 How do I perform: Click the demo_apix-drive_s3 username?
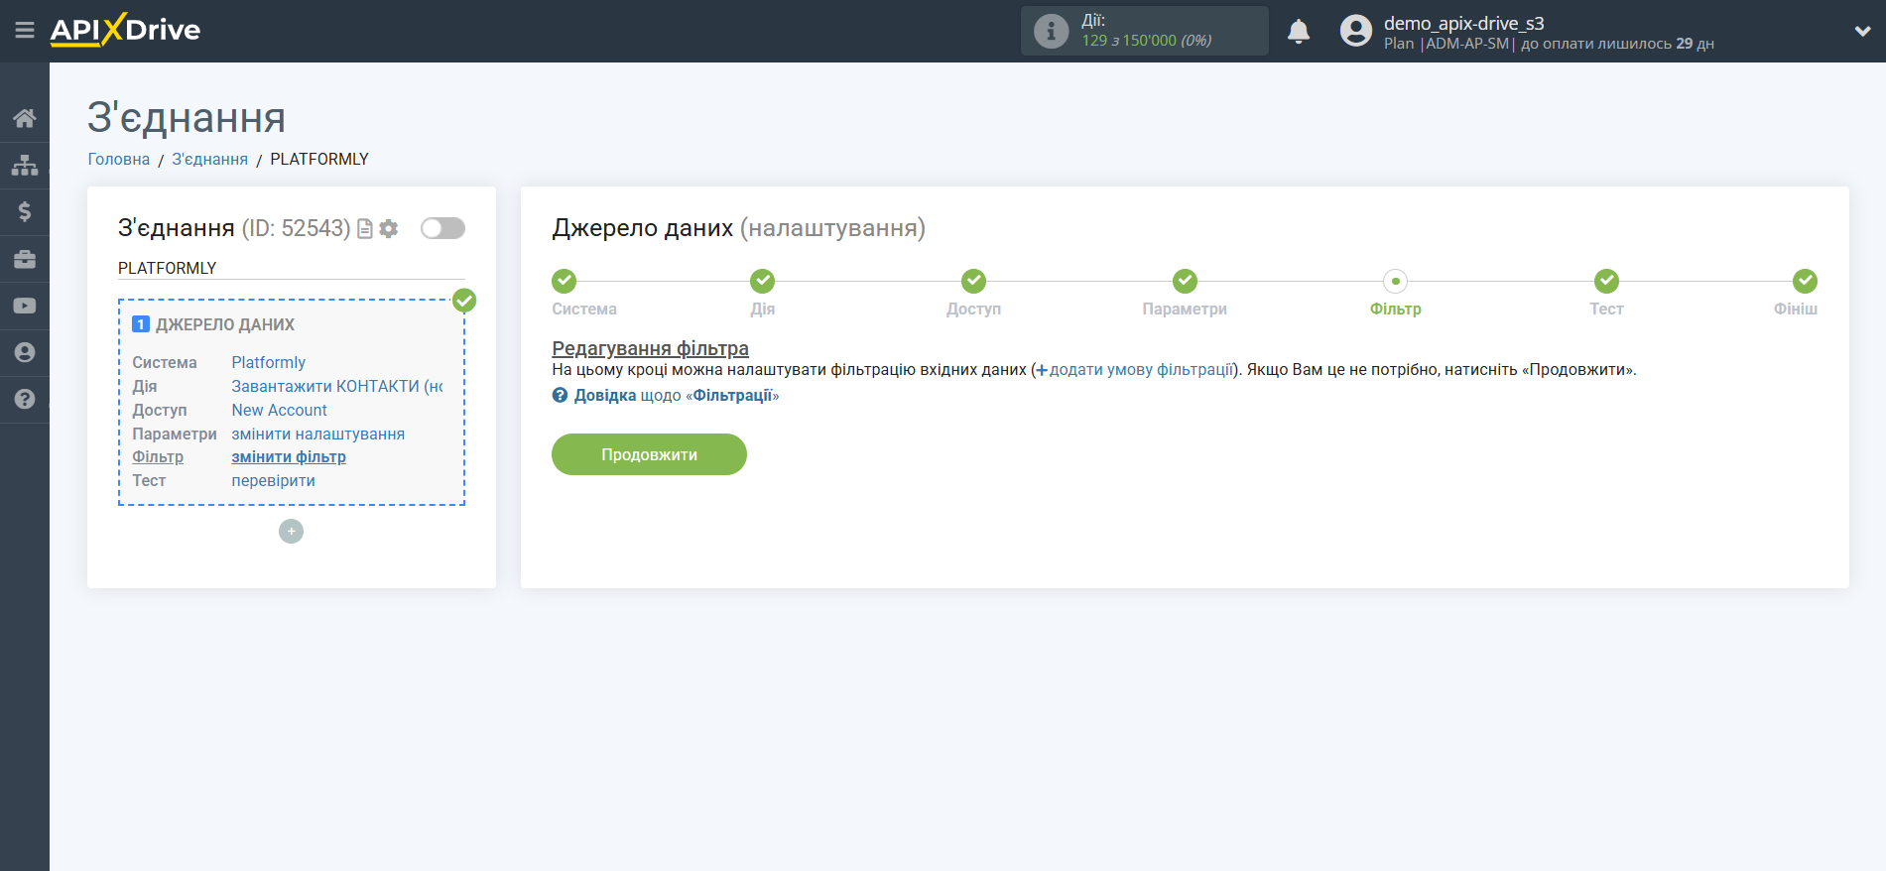pyautogui.click(x=1463, y=23)
